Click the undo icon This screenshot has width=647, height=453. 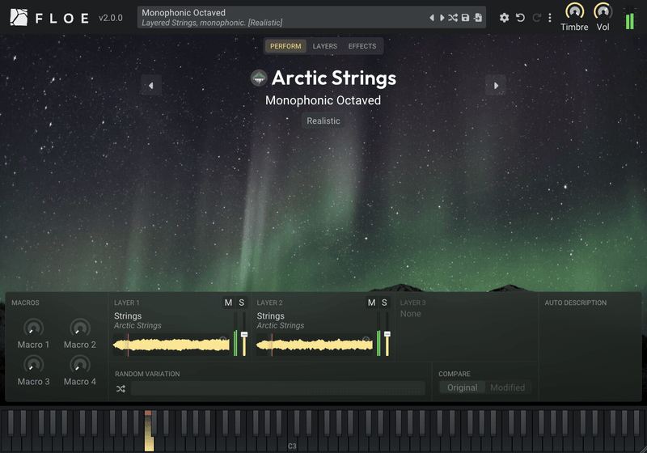(520, 18)
